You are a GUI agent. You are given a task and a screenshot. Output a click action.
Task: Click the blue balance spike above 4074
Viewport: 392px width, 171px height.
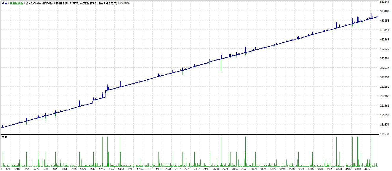pyautogui.click(x=336, y=25)
